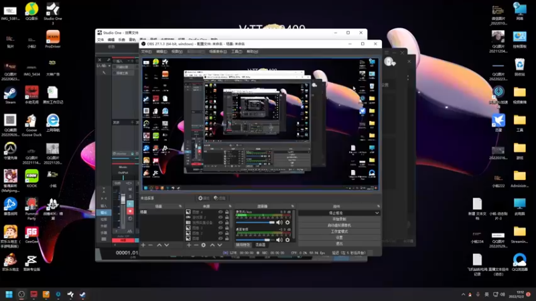Open OBS File menu
The image size is (536, 301).
click(x=146, y=52)
